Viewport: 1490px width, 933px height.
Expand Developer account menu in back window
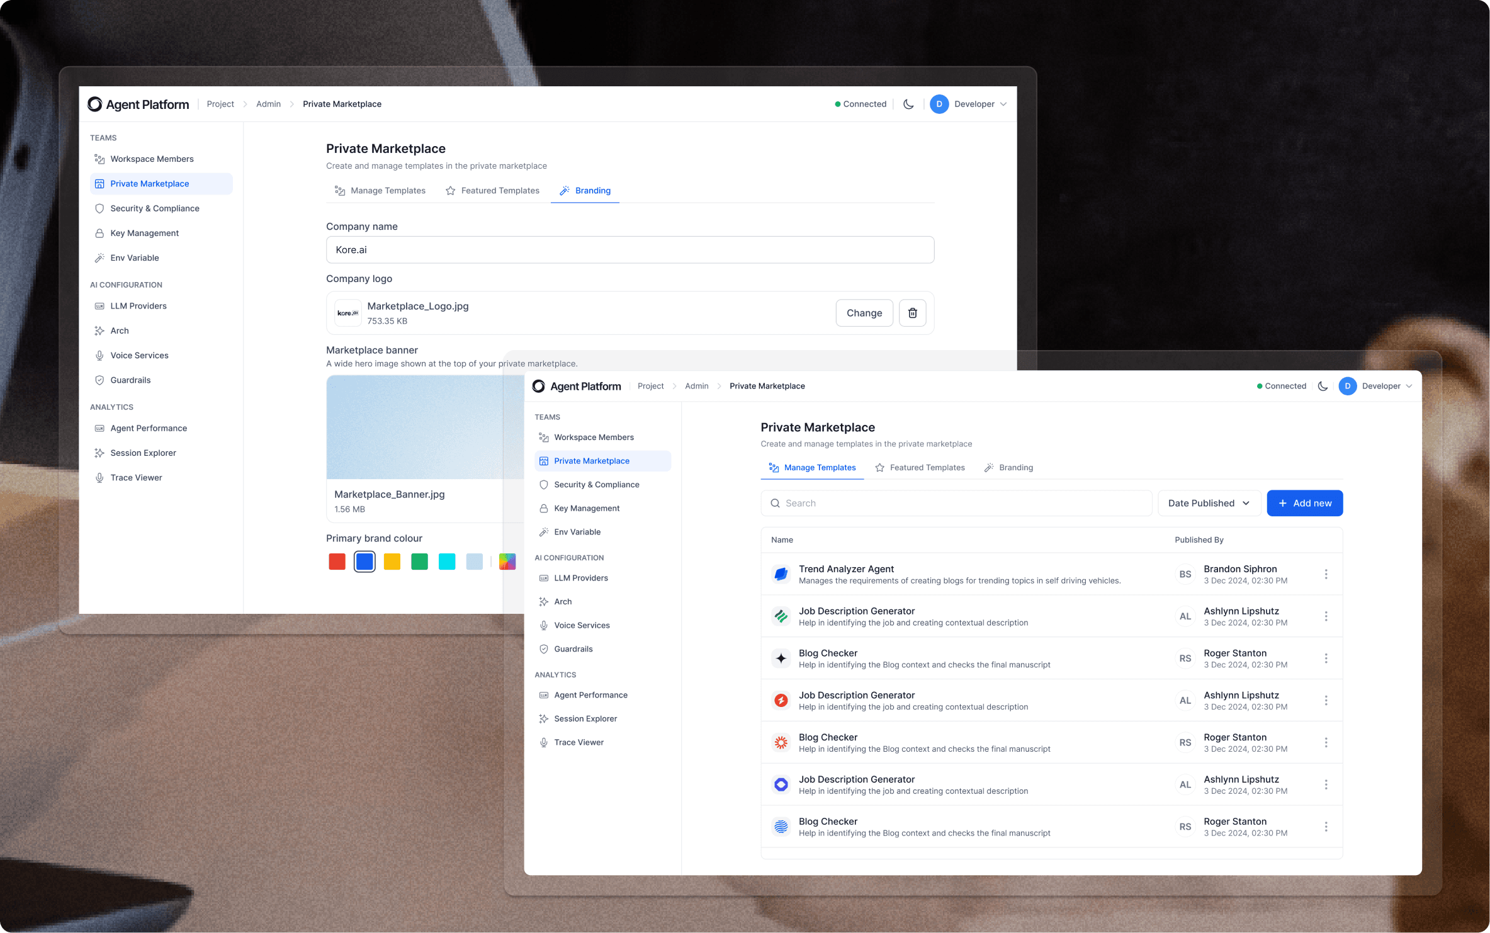(1003, 104)
